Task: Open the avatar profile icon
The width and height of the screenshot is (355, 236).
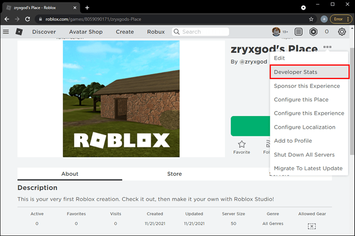Action: click(276, 32)
